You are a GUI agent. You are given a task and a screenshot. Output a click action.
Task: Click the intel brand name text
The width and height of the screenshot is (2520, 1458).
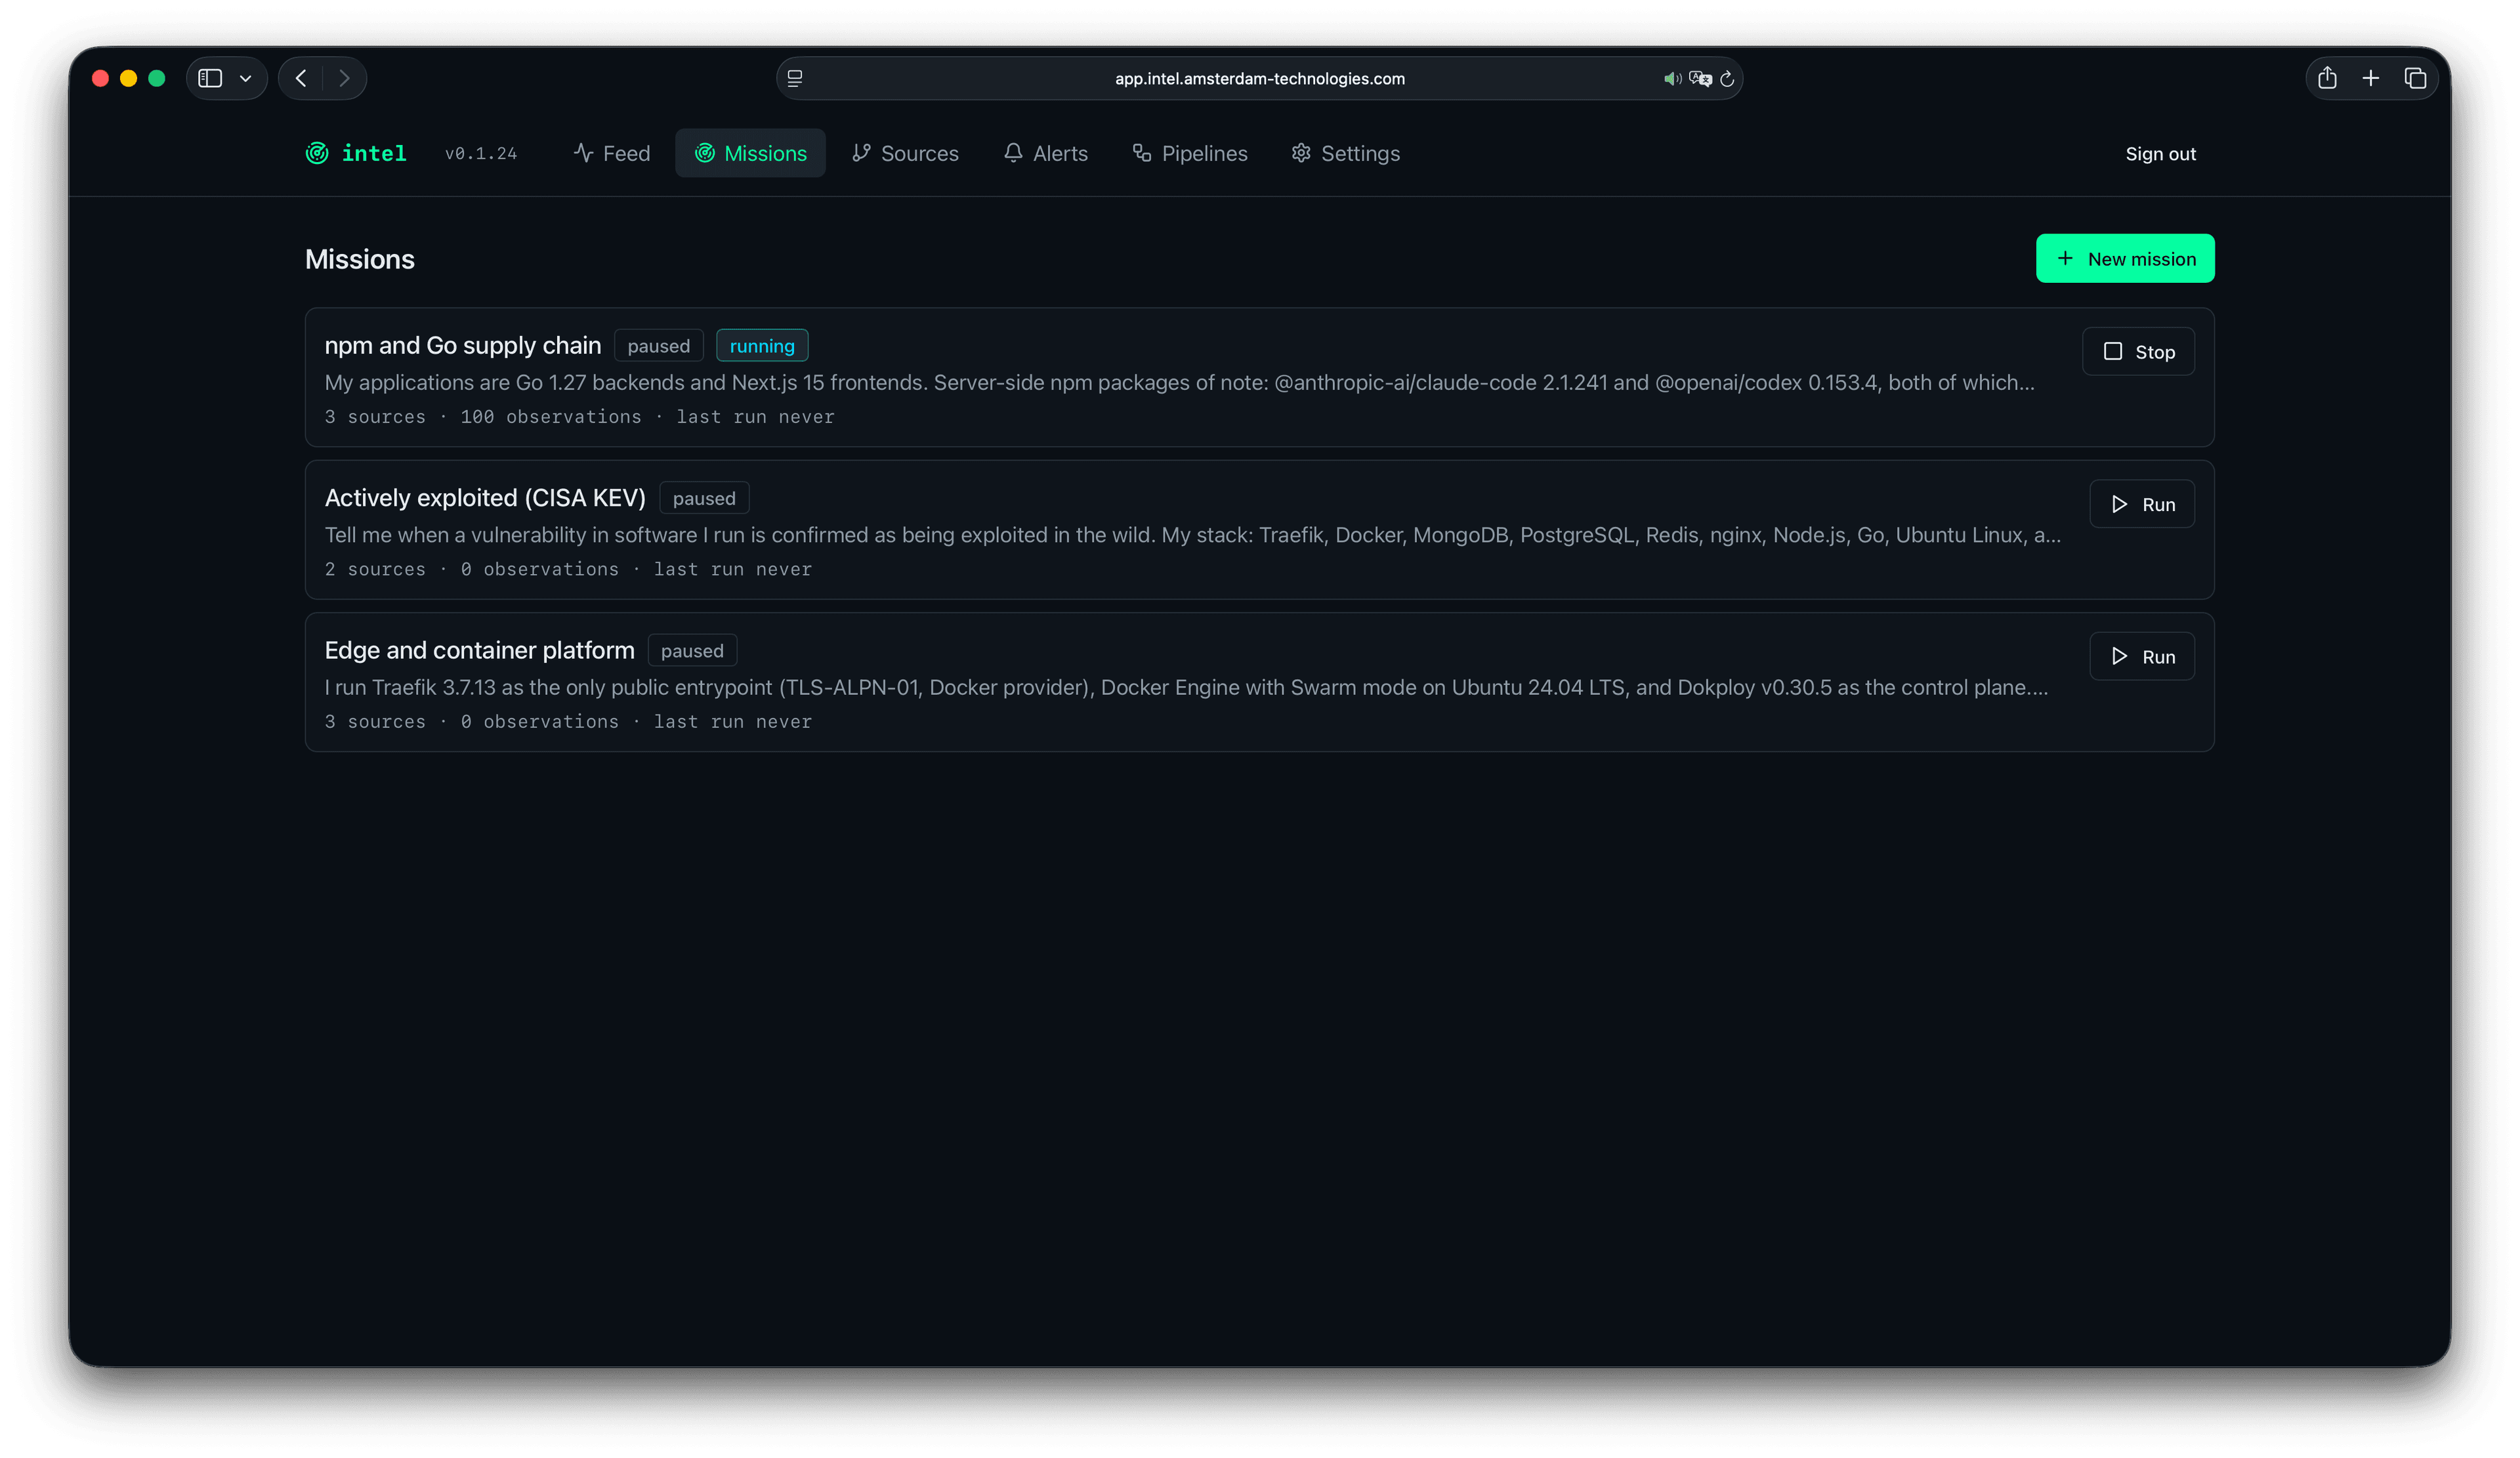[x=374, y=153]
